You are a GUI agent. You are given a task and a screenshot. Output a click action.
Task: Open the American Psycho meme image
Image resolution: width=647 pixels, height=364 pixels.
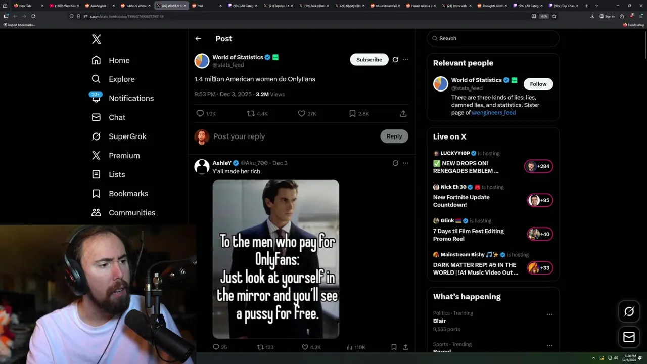coord(275,259)
